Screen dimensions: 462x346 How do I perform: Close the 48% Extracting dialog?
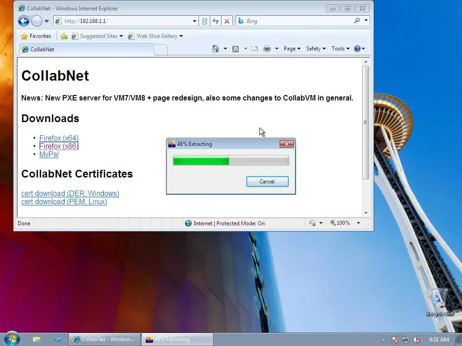286,144
